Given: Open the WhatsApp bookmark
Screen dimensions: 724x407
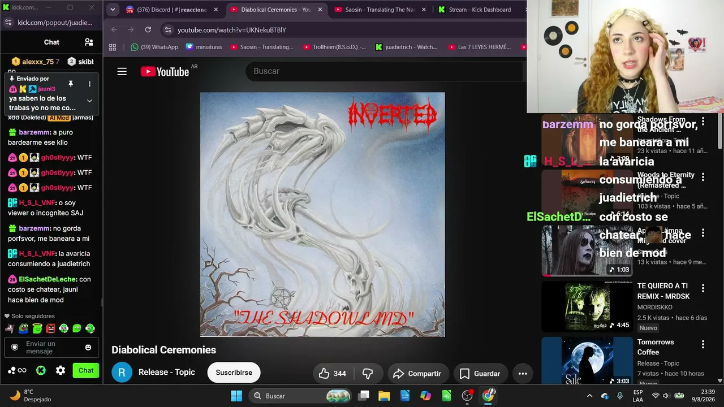Looking at the screenshot, I should tap(154, 47).
